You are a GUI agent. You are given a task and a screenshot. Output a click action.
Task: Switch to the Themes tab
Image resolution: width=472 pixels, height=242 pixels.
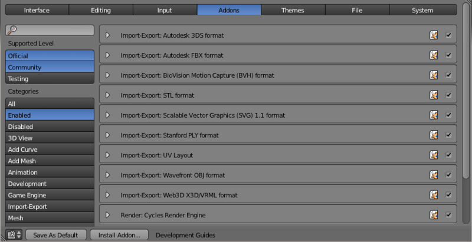[293, 10]
